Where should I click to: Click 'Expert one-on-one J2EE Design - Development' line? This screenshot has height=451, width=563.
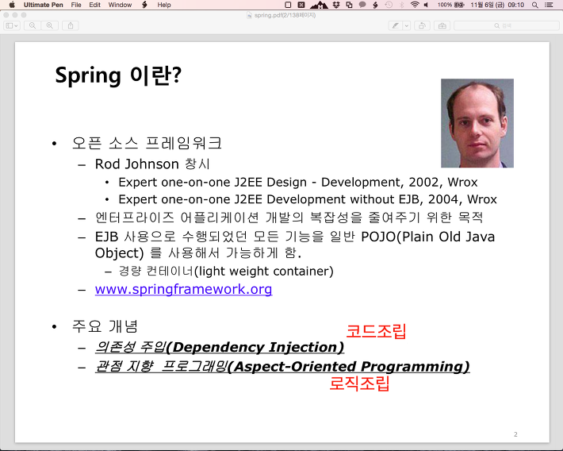point(298,183)
